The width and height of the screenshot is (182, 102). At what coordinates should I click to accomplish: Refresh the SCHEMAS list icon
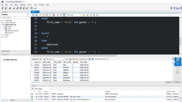pyautogui.click(x=28, y=14)
